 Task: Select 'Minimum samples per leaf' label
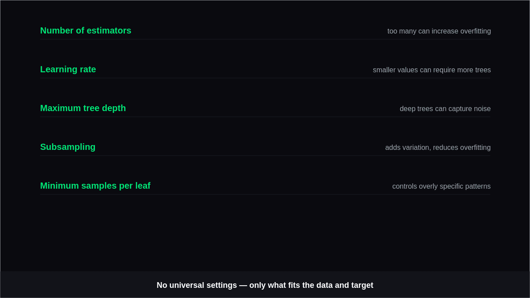pyautogui.click(x=95, y=186)
